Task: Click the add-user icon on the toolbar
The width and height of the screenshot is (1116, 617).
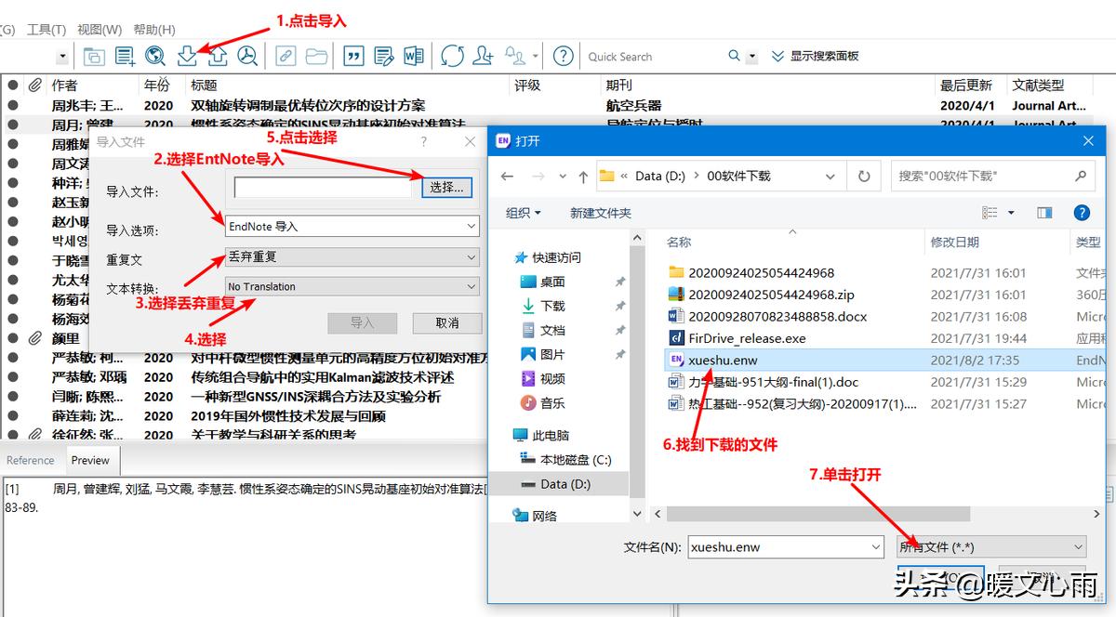Action: pyautogui.click(x=483, y=56)
